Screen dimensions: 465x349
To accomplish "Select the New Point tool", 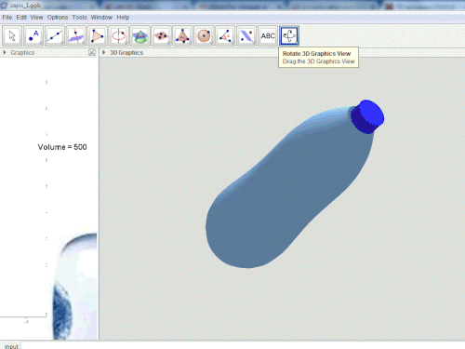I will tap(33, 36).
